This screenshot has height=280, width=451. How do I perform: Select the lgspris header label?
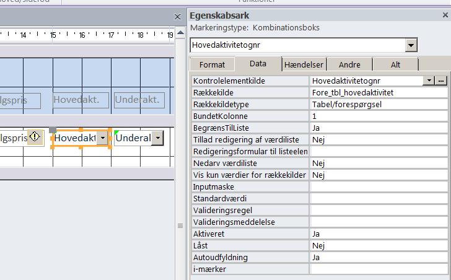pos(20,100)
